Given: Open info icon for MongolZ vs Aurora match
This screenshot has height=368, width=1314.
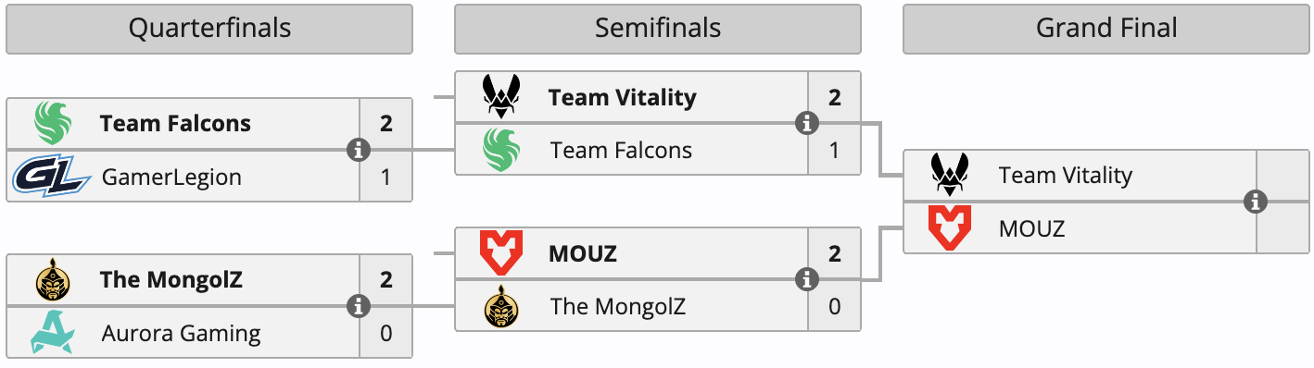Looking at the screenshot, I should coord(359,306).
